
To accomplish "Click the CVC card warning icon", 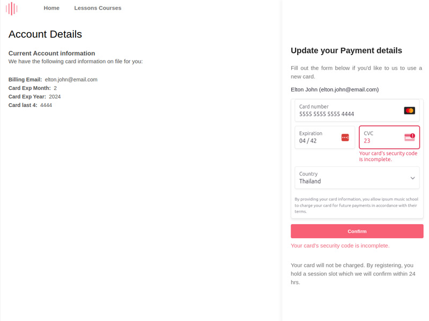I will tap(410, 137).
